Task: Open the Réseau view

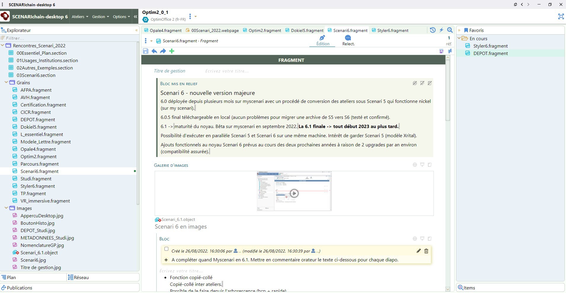Action: 81,277
